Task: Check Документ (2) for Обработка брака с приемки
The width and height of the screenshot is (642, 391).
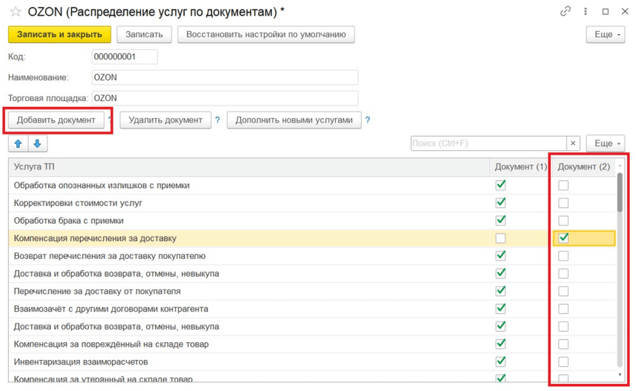Action: tap(563, 220)
